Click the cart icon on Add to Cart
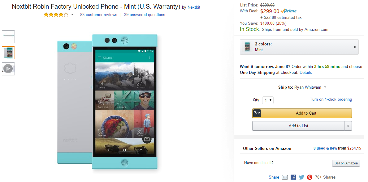Screen dimensions: 368x182 click(257, 113)
